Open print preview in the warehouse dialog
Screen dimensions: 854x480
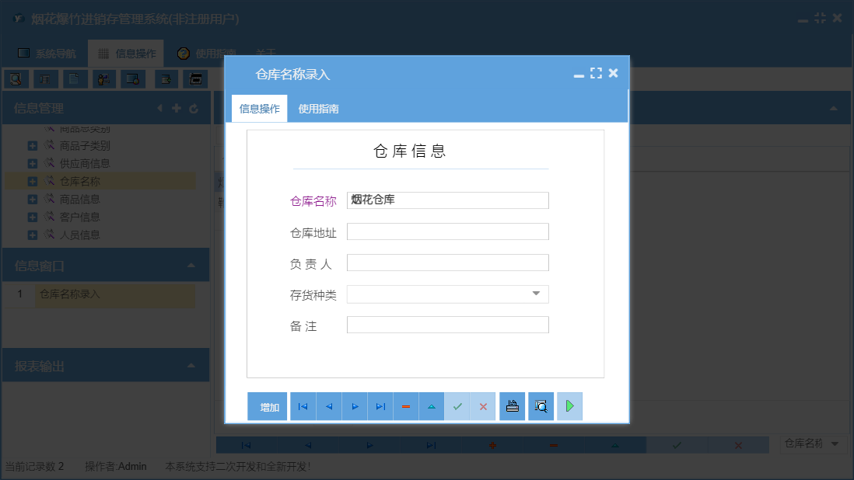[x=541, y=405]
